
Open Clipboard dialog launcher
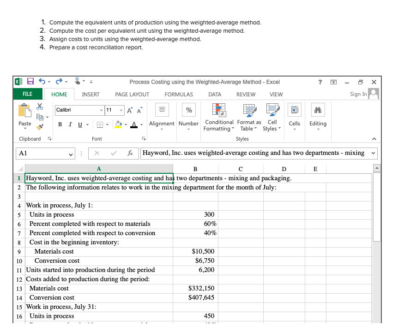(x=49, y=139)
